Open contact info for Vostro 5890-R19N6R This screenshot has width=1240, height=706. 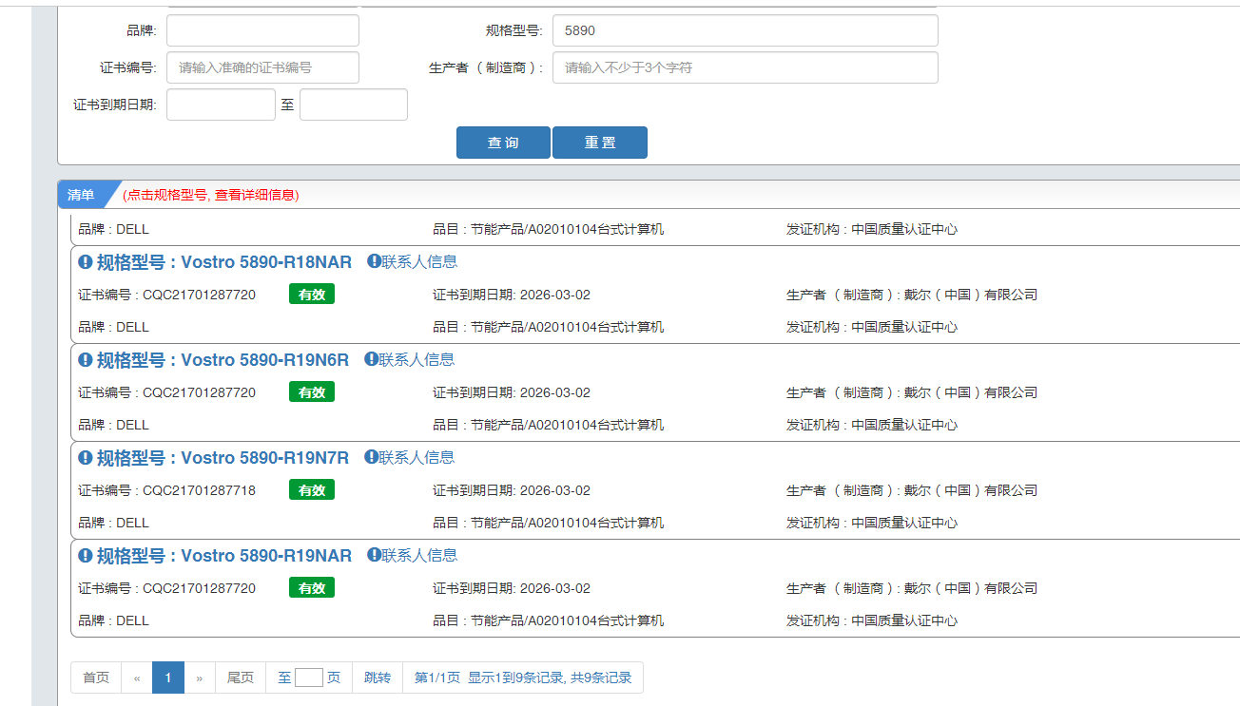coord(410,359)
